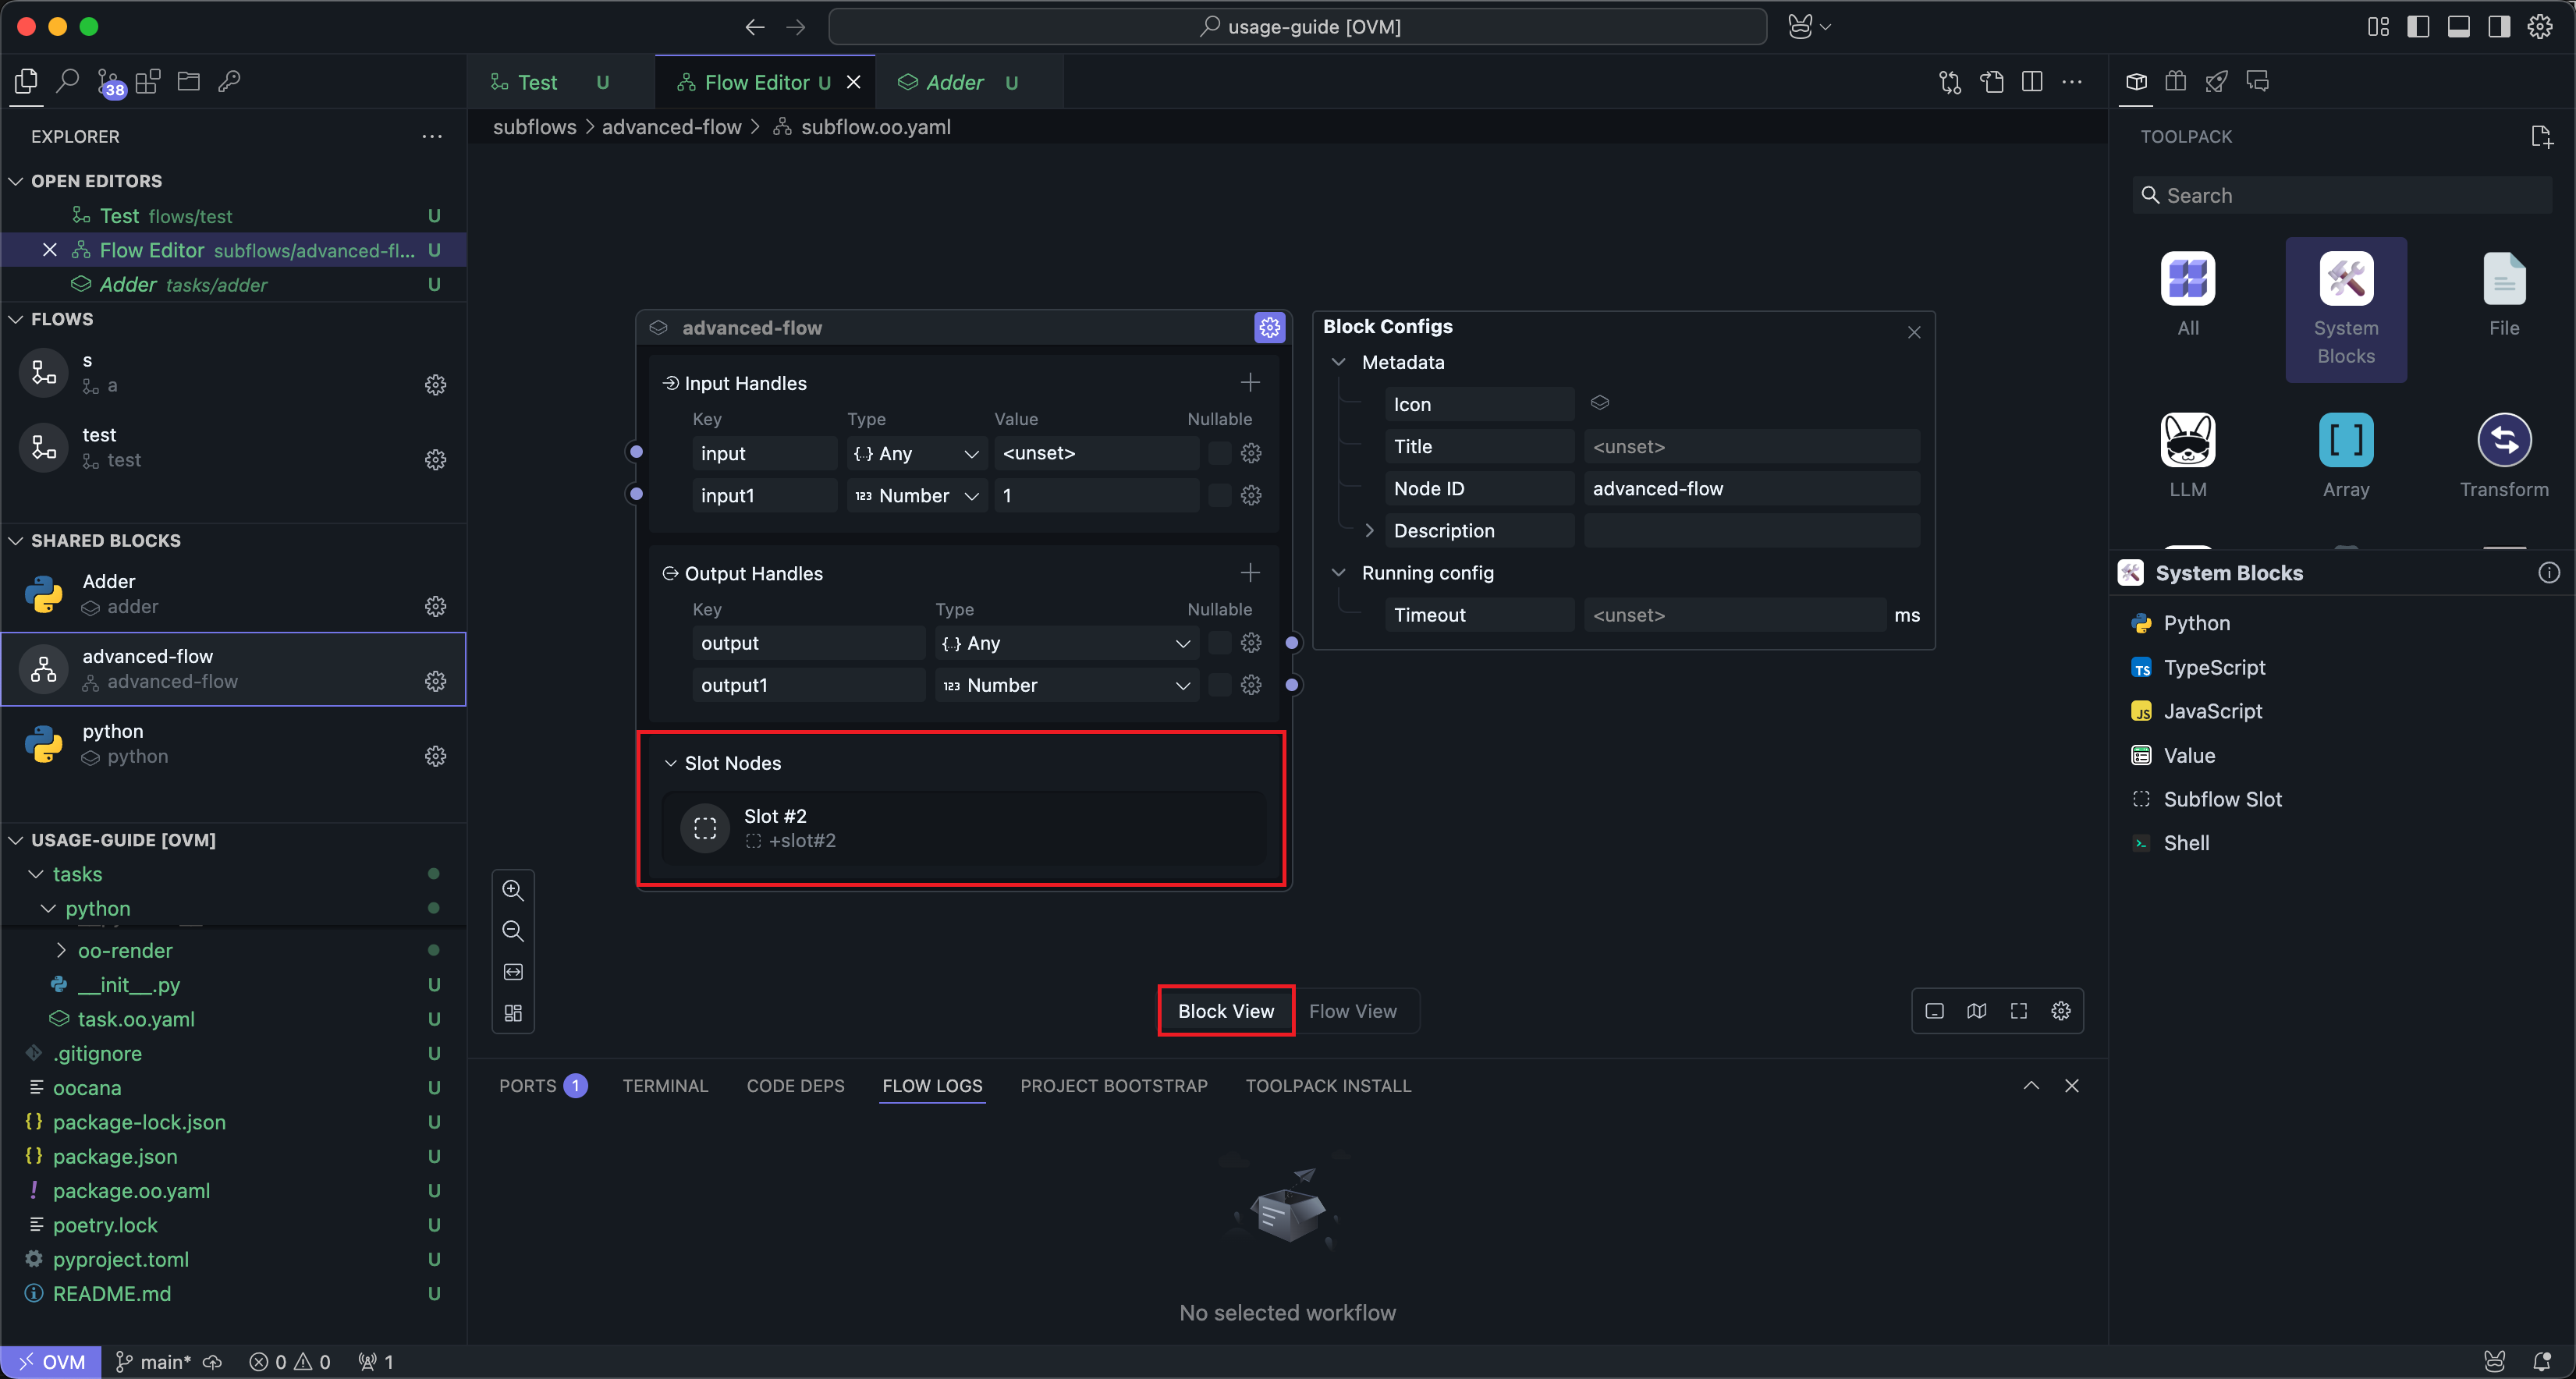Click the zoom in canvas icon

pos(513,890)
